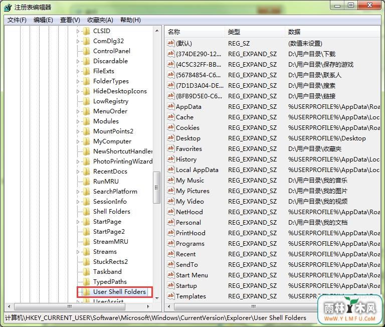Expand the SearchPlatform tree node

click(78, 192)
